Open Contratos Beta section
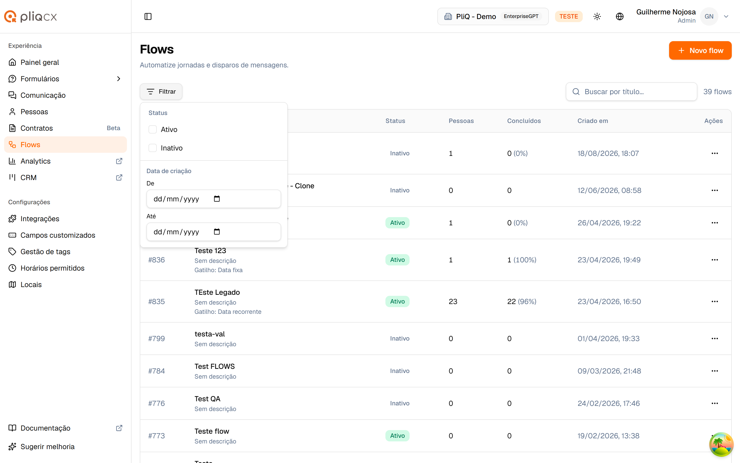The height and width of the screenshot is (463, 740). point(66,128)
